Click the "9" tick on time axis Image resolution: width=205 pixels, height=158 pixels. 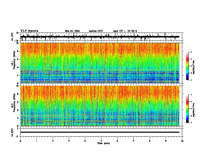[x=166, y=141]
